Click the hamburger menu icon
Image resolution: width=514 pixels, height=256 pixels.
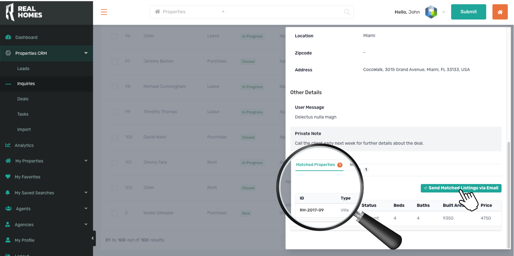104,12
